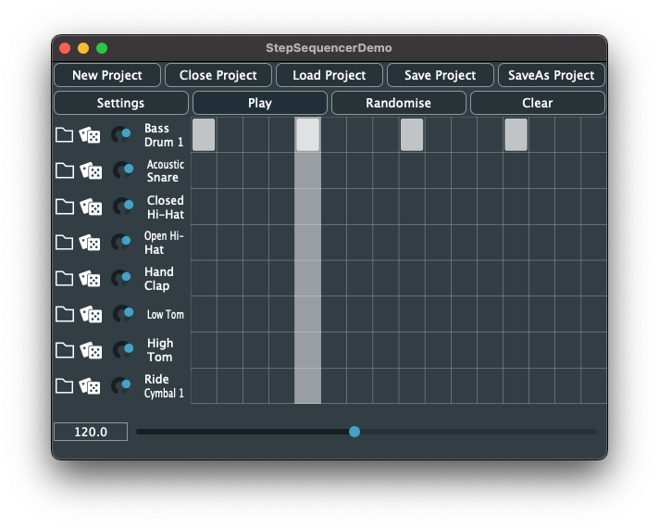
Task: Click the Randomise button for all rows
Action: point(398,103)
